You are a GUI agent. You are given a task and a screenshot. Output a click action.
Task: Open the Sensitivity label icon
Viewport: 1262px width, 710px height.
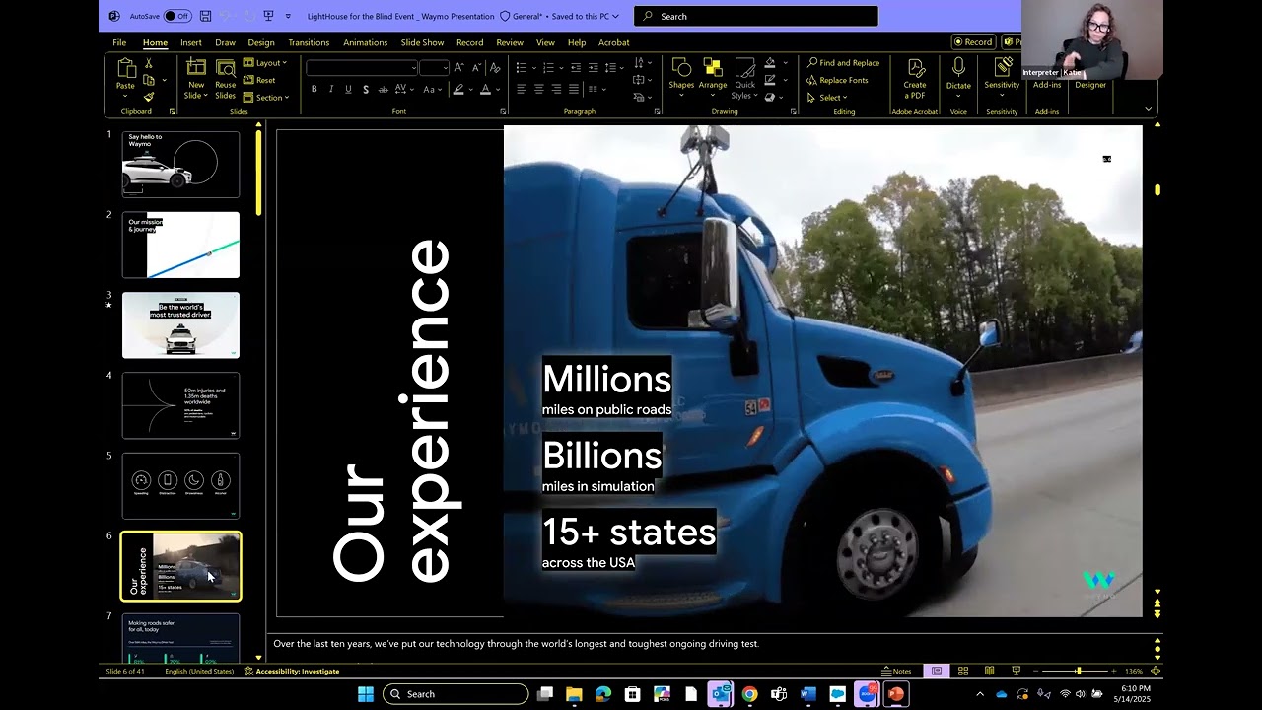pyautogui.click(x=1002, y=67)
